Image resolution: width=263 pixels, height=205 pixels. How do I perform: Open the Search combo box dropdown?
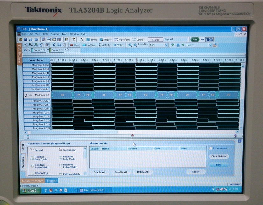pyautogui.click(x=210, y=45)
